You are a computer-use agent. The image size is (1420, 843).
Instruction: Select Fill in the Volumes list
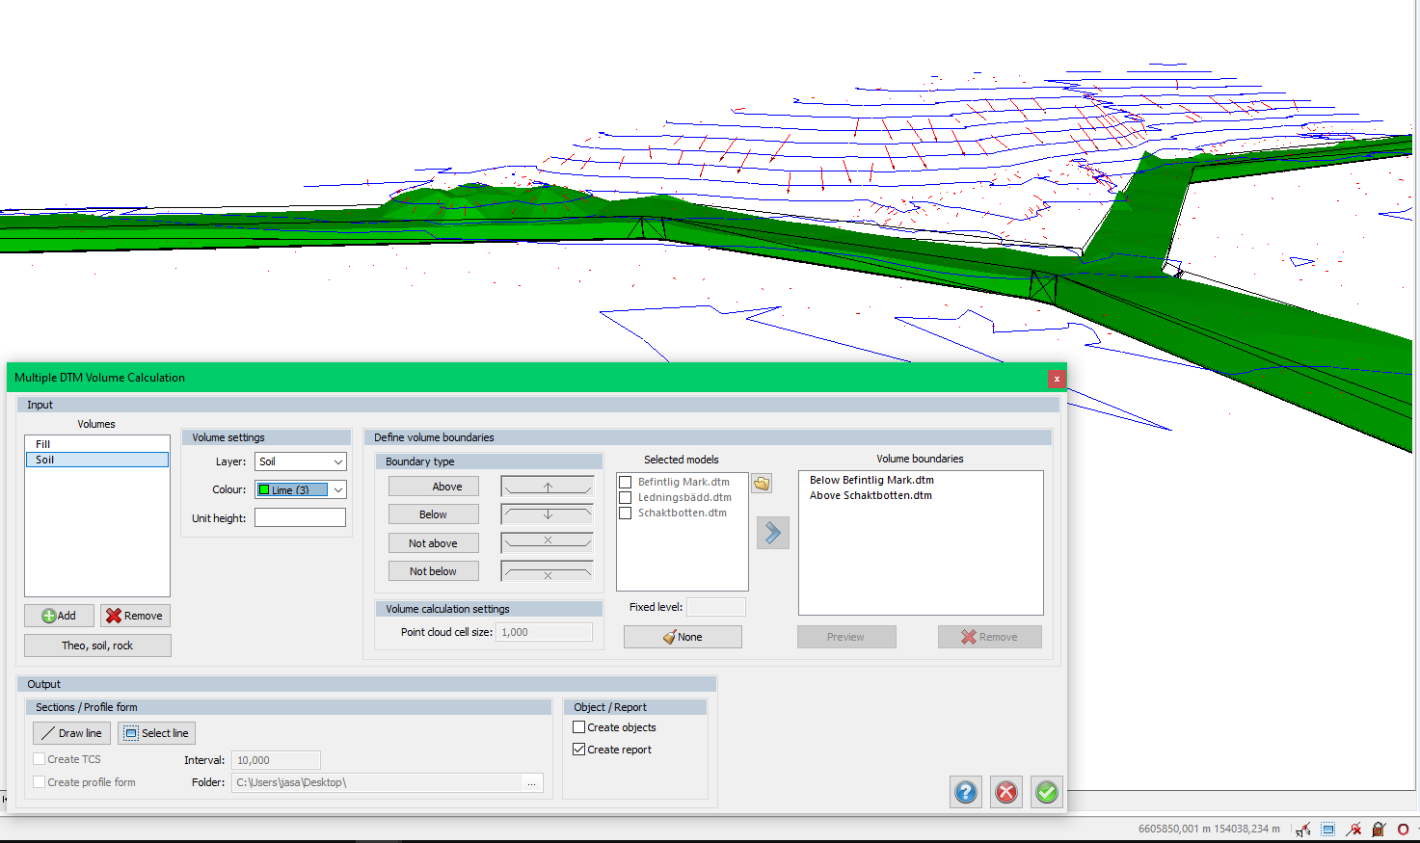(43, 444)
